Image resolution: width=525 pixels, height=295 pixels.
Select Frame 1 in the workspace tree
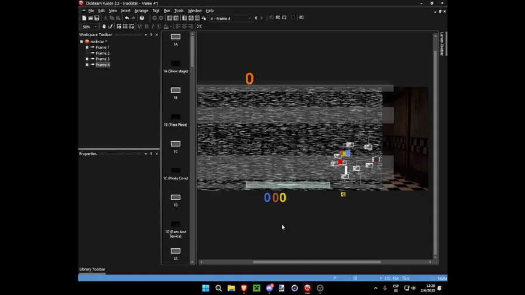click(103, 47)
